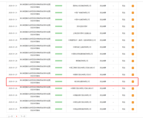Select donor name 中国宝武钢铁集团有限公司
The image size is (143, 118).
[x=82, y=109]
